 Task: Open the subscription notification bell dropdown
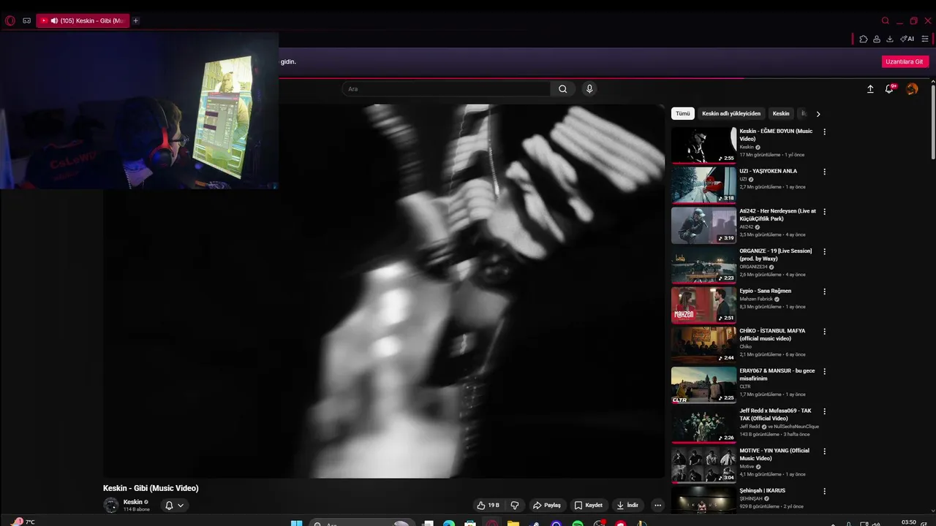[x=175, y=505]
